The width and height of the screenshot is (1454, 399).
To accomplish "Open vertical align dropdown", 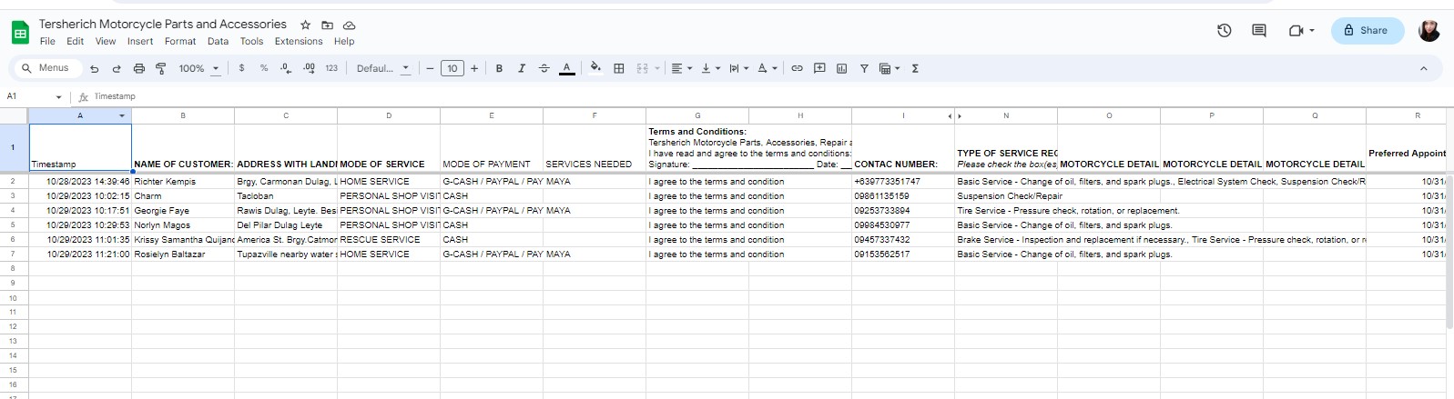I will pos(709,68).
